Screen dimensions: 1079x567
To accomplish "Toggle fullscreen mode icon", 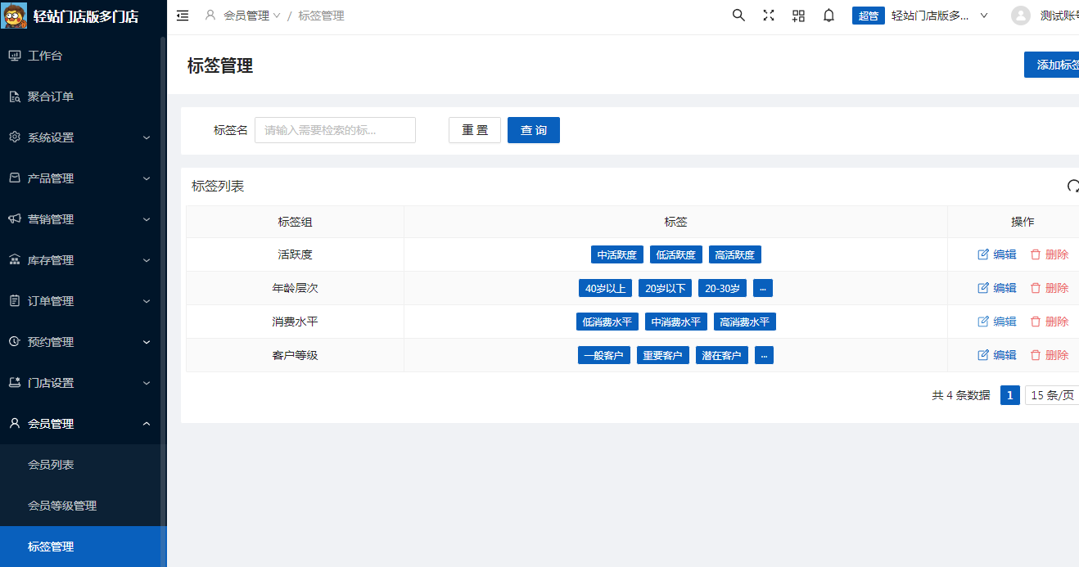I will click(769, 16).
